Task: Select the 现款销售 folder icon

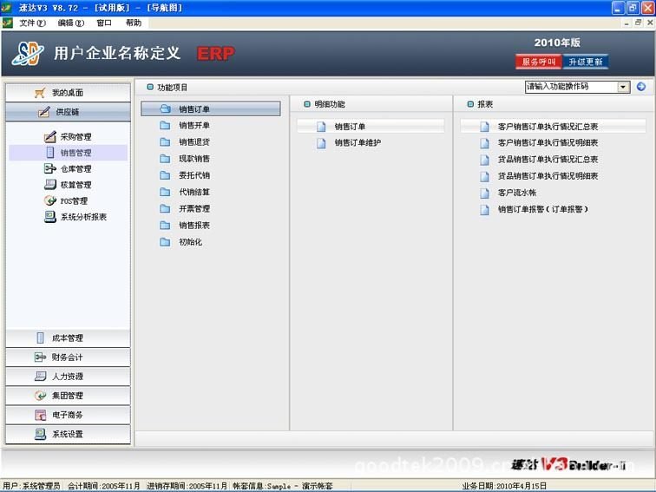Action: tap(165, 159)
